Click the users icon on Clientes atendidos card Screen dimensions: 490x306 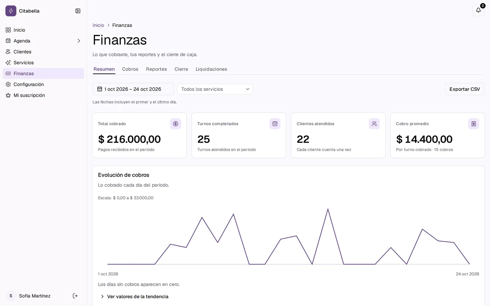(374, 124)
